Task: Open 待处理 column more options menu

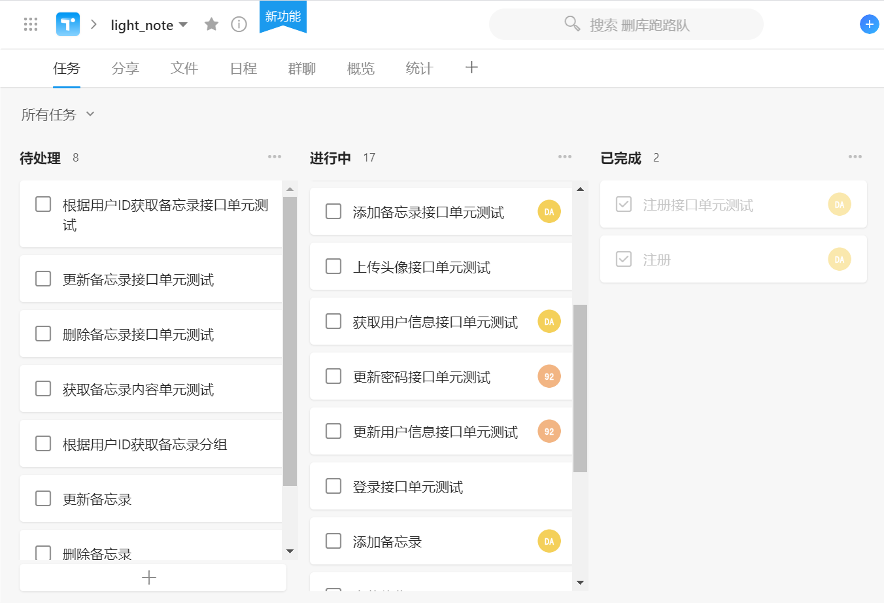Action: [x=275, y=157]
